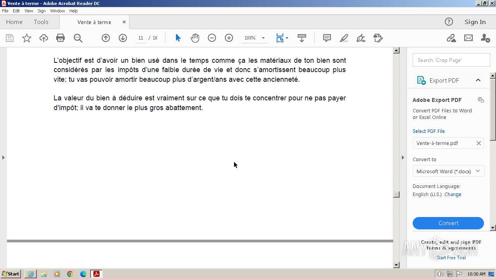Add a sticky note comment

click(x=327, y=38)
